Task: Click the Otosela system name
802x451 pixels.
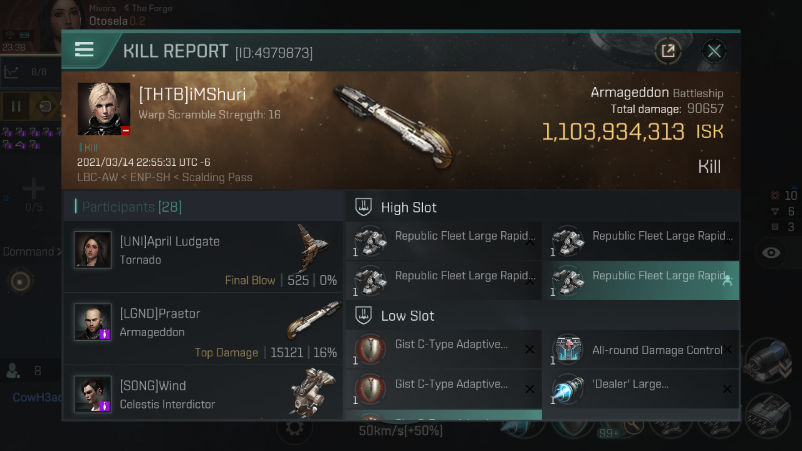Action: coord(108,21)
